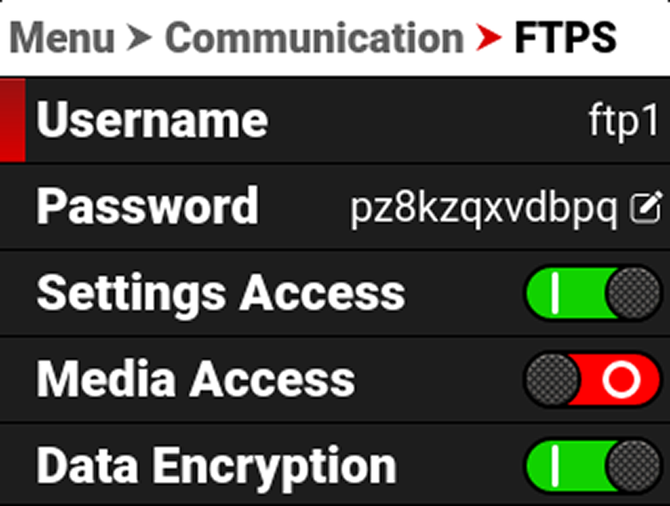Select the Password row label

click(147, 207)
